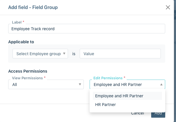176x122 pixels.
Task: Click the View Permissions down arrow icon
Action: pos(80,84)
